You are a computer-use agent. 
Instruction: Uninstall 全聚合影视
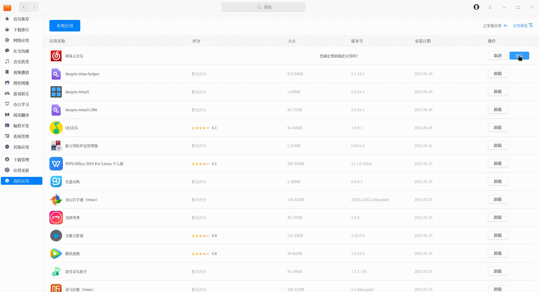(498, 235)
